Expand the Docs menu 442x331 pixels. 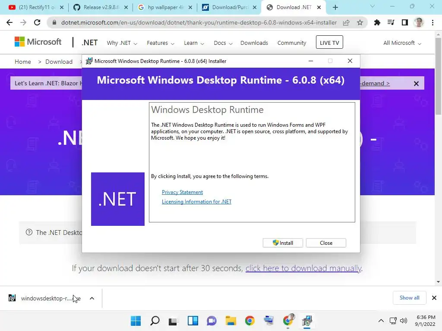[223, 43]
